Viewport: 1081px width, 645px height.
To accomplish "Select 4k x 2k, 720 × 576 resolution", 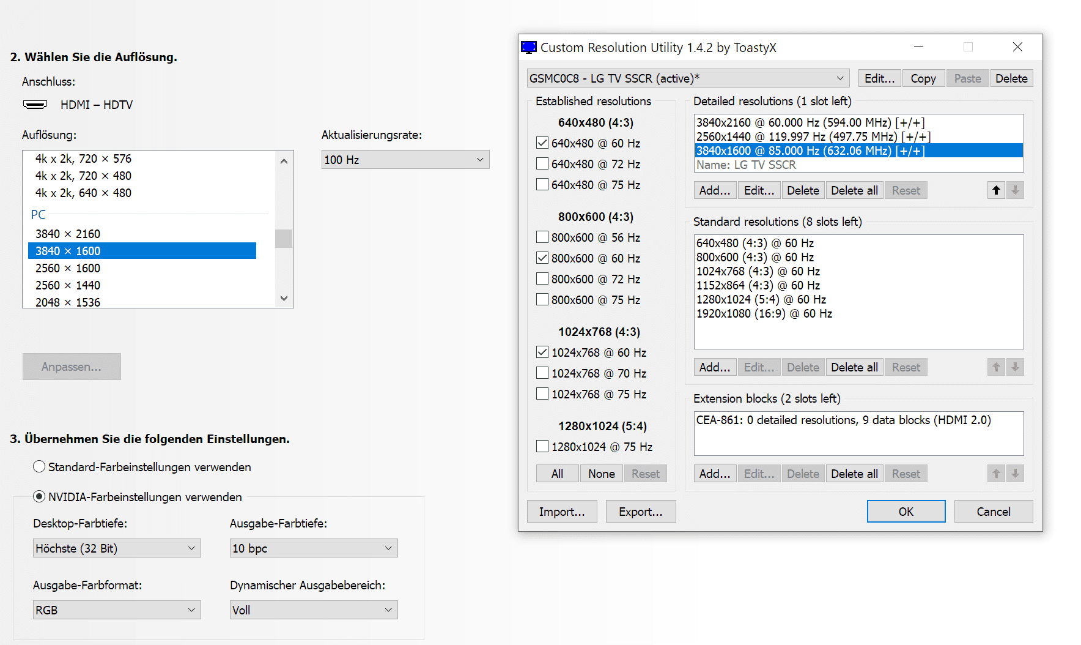I will click(142, 158).
